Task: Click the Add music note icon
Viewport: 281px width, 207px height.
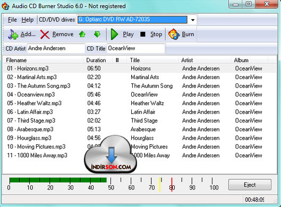Action: click(x=13, y=34)
